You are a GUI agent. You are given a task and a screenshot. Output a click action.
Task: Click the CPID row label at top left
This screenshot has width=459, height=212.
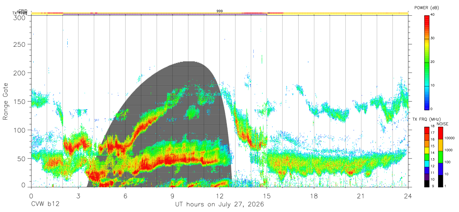tap(23, 11)
